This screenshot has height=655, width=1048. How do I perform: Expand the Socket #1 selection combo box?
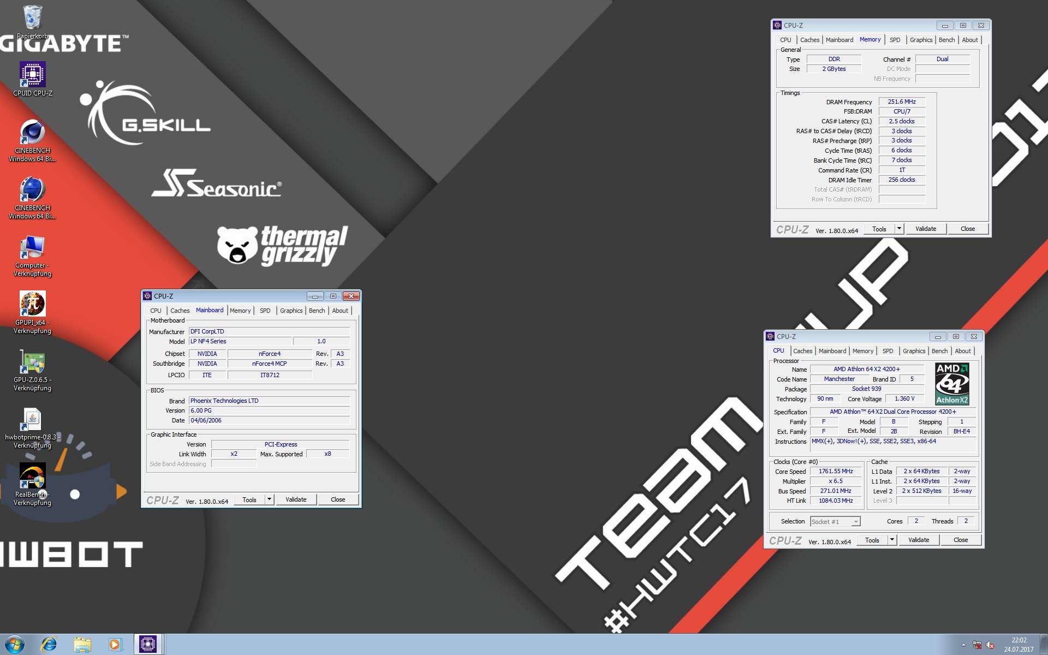pyautogui.click(x=856, y=522)
